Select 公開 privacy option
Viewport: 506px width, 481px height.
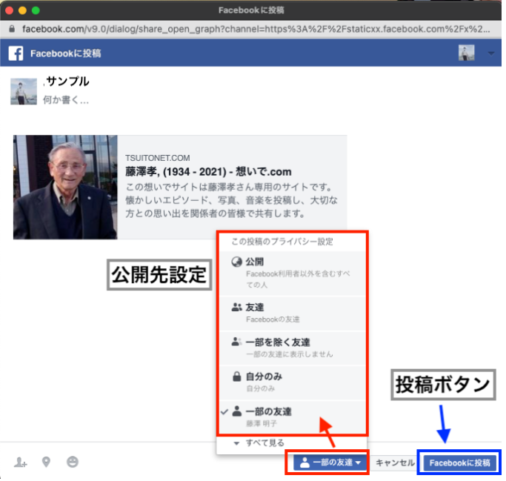pos(293,273)
